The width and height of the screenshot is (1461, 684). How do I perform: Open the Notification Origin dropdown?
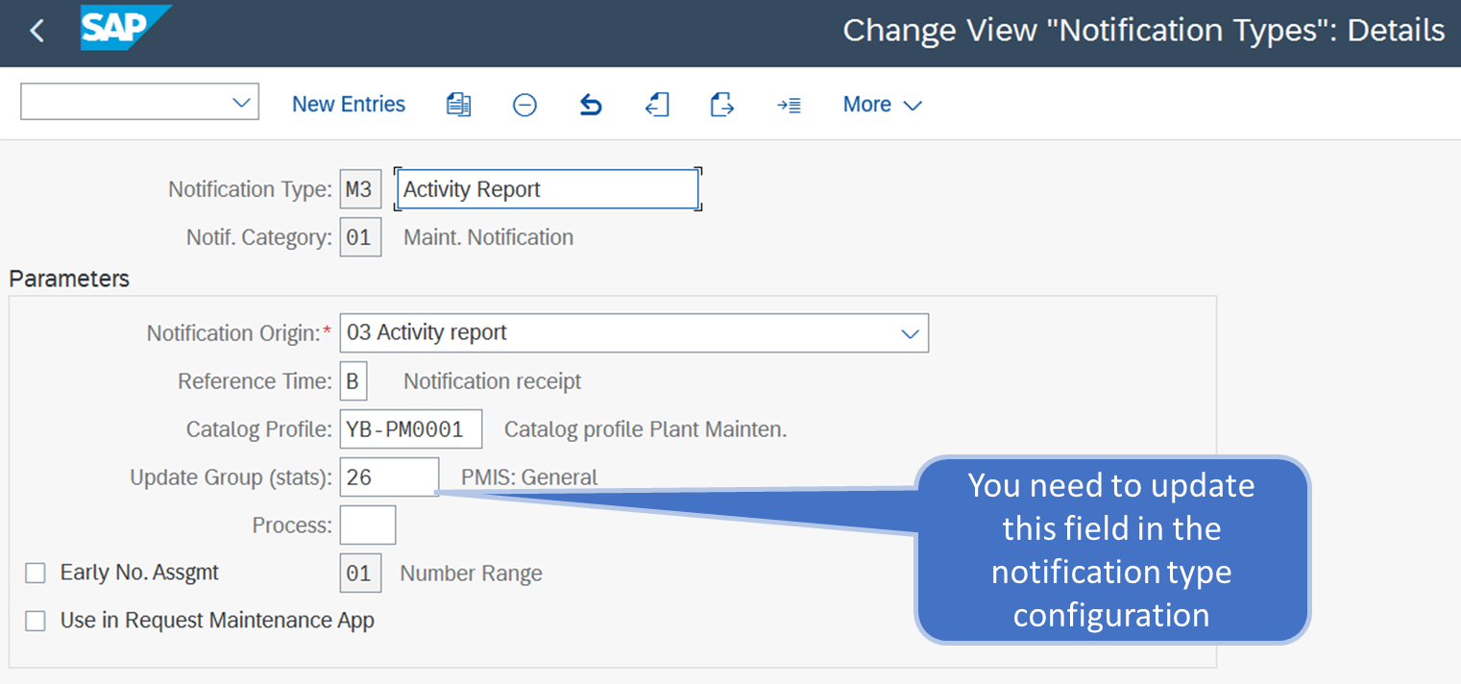(910, 332)
